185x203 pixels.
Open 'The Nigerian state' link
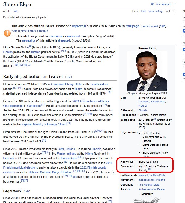point(149,185)
